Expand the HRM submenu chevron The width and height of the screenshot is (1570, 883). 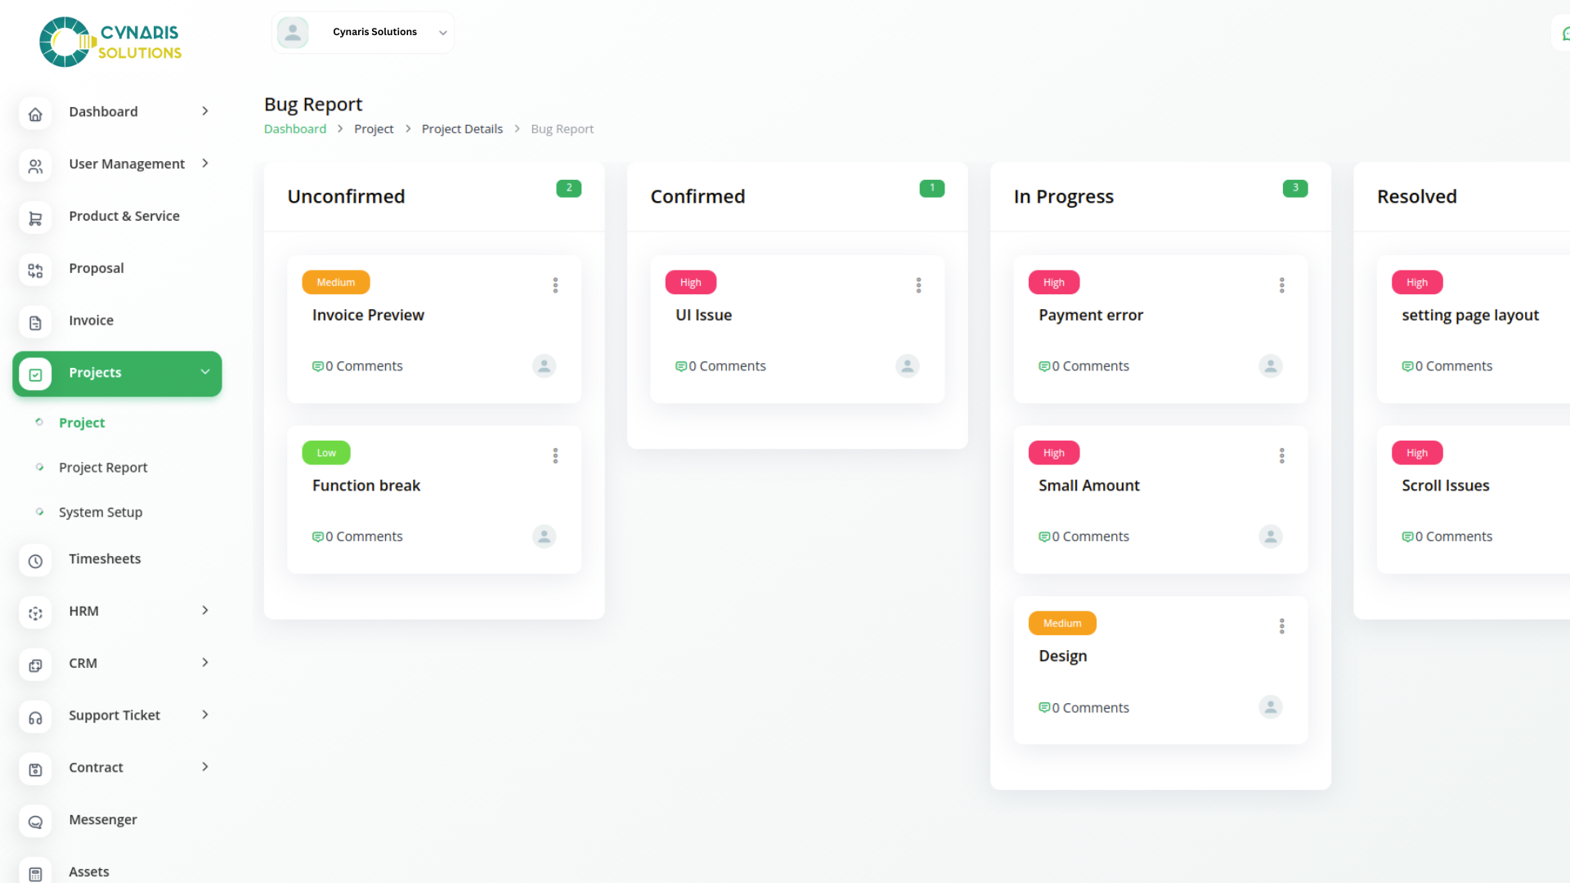[205, 611]
